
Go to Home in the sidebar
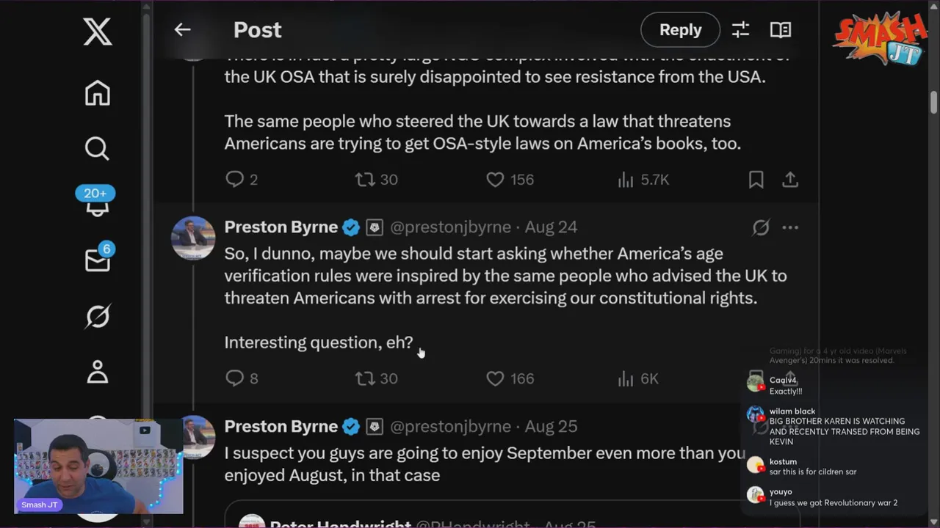(98, 93)
